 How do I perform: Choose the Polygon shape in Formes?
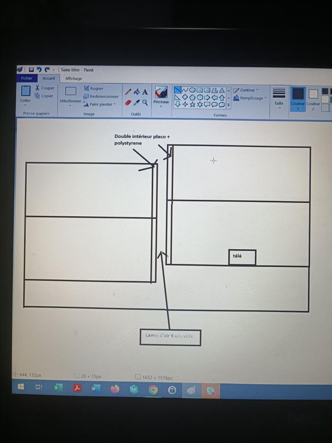(214, 90)
